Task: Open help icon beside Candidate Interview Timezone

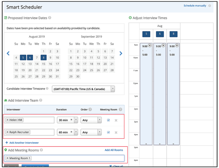Action: coord(47,88)
